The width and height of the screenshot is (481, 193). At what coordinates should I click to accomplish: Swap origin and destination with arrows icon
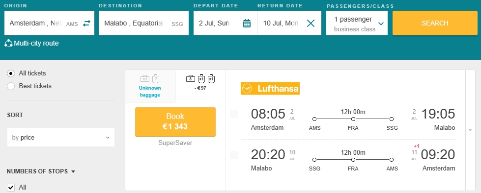click(87, 23)
